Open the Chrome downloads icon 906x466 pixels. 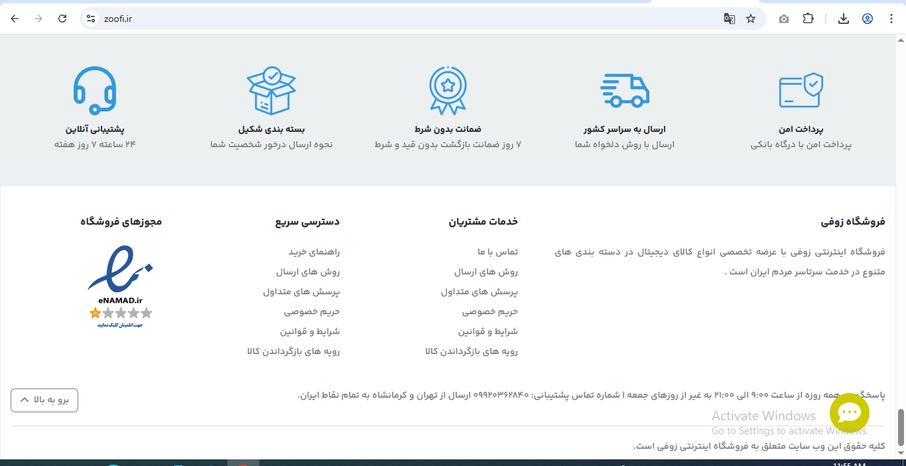pyautogui.click(x=844, y=19)
